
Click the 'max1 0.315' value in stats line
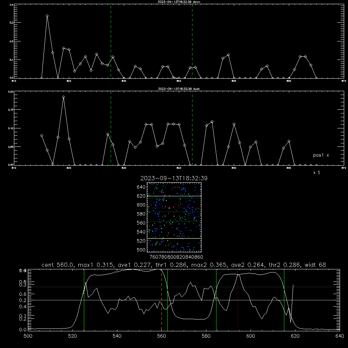tap(96, 265)
